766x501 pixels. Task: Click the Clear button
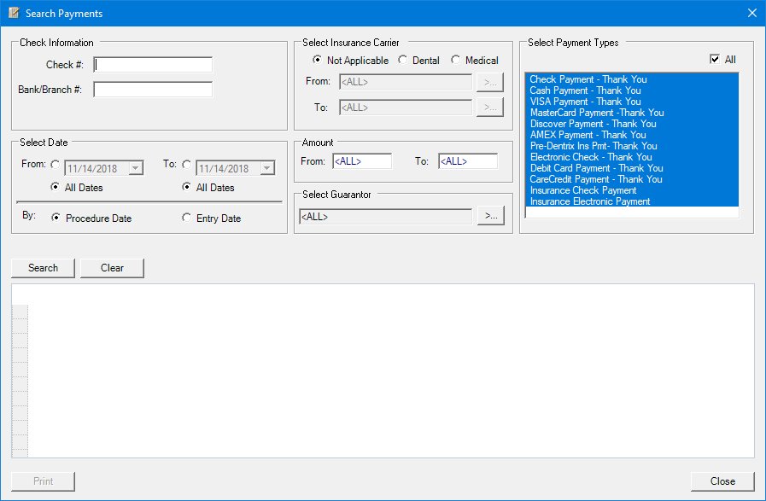click(x=112, y=268)
